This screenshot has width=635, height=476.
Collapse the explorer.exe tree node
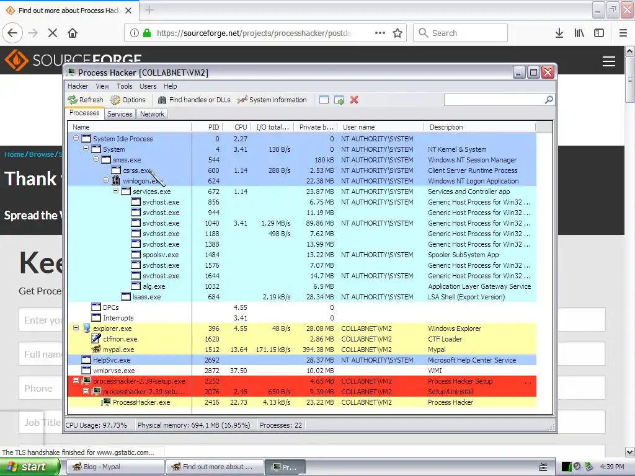[x=76, y=327]
